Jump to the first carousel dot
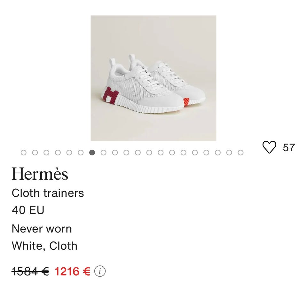 [23, 153]
